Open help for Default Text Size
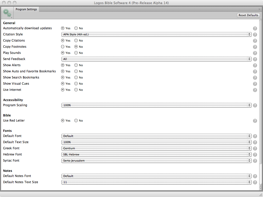The width and height of the screenshot is (263, 197). [x=255, y=142]
